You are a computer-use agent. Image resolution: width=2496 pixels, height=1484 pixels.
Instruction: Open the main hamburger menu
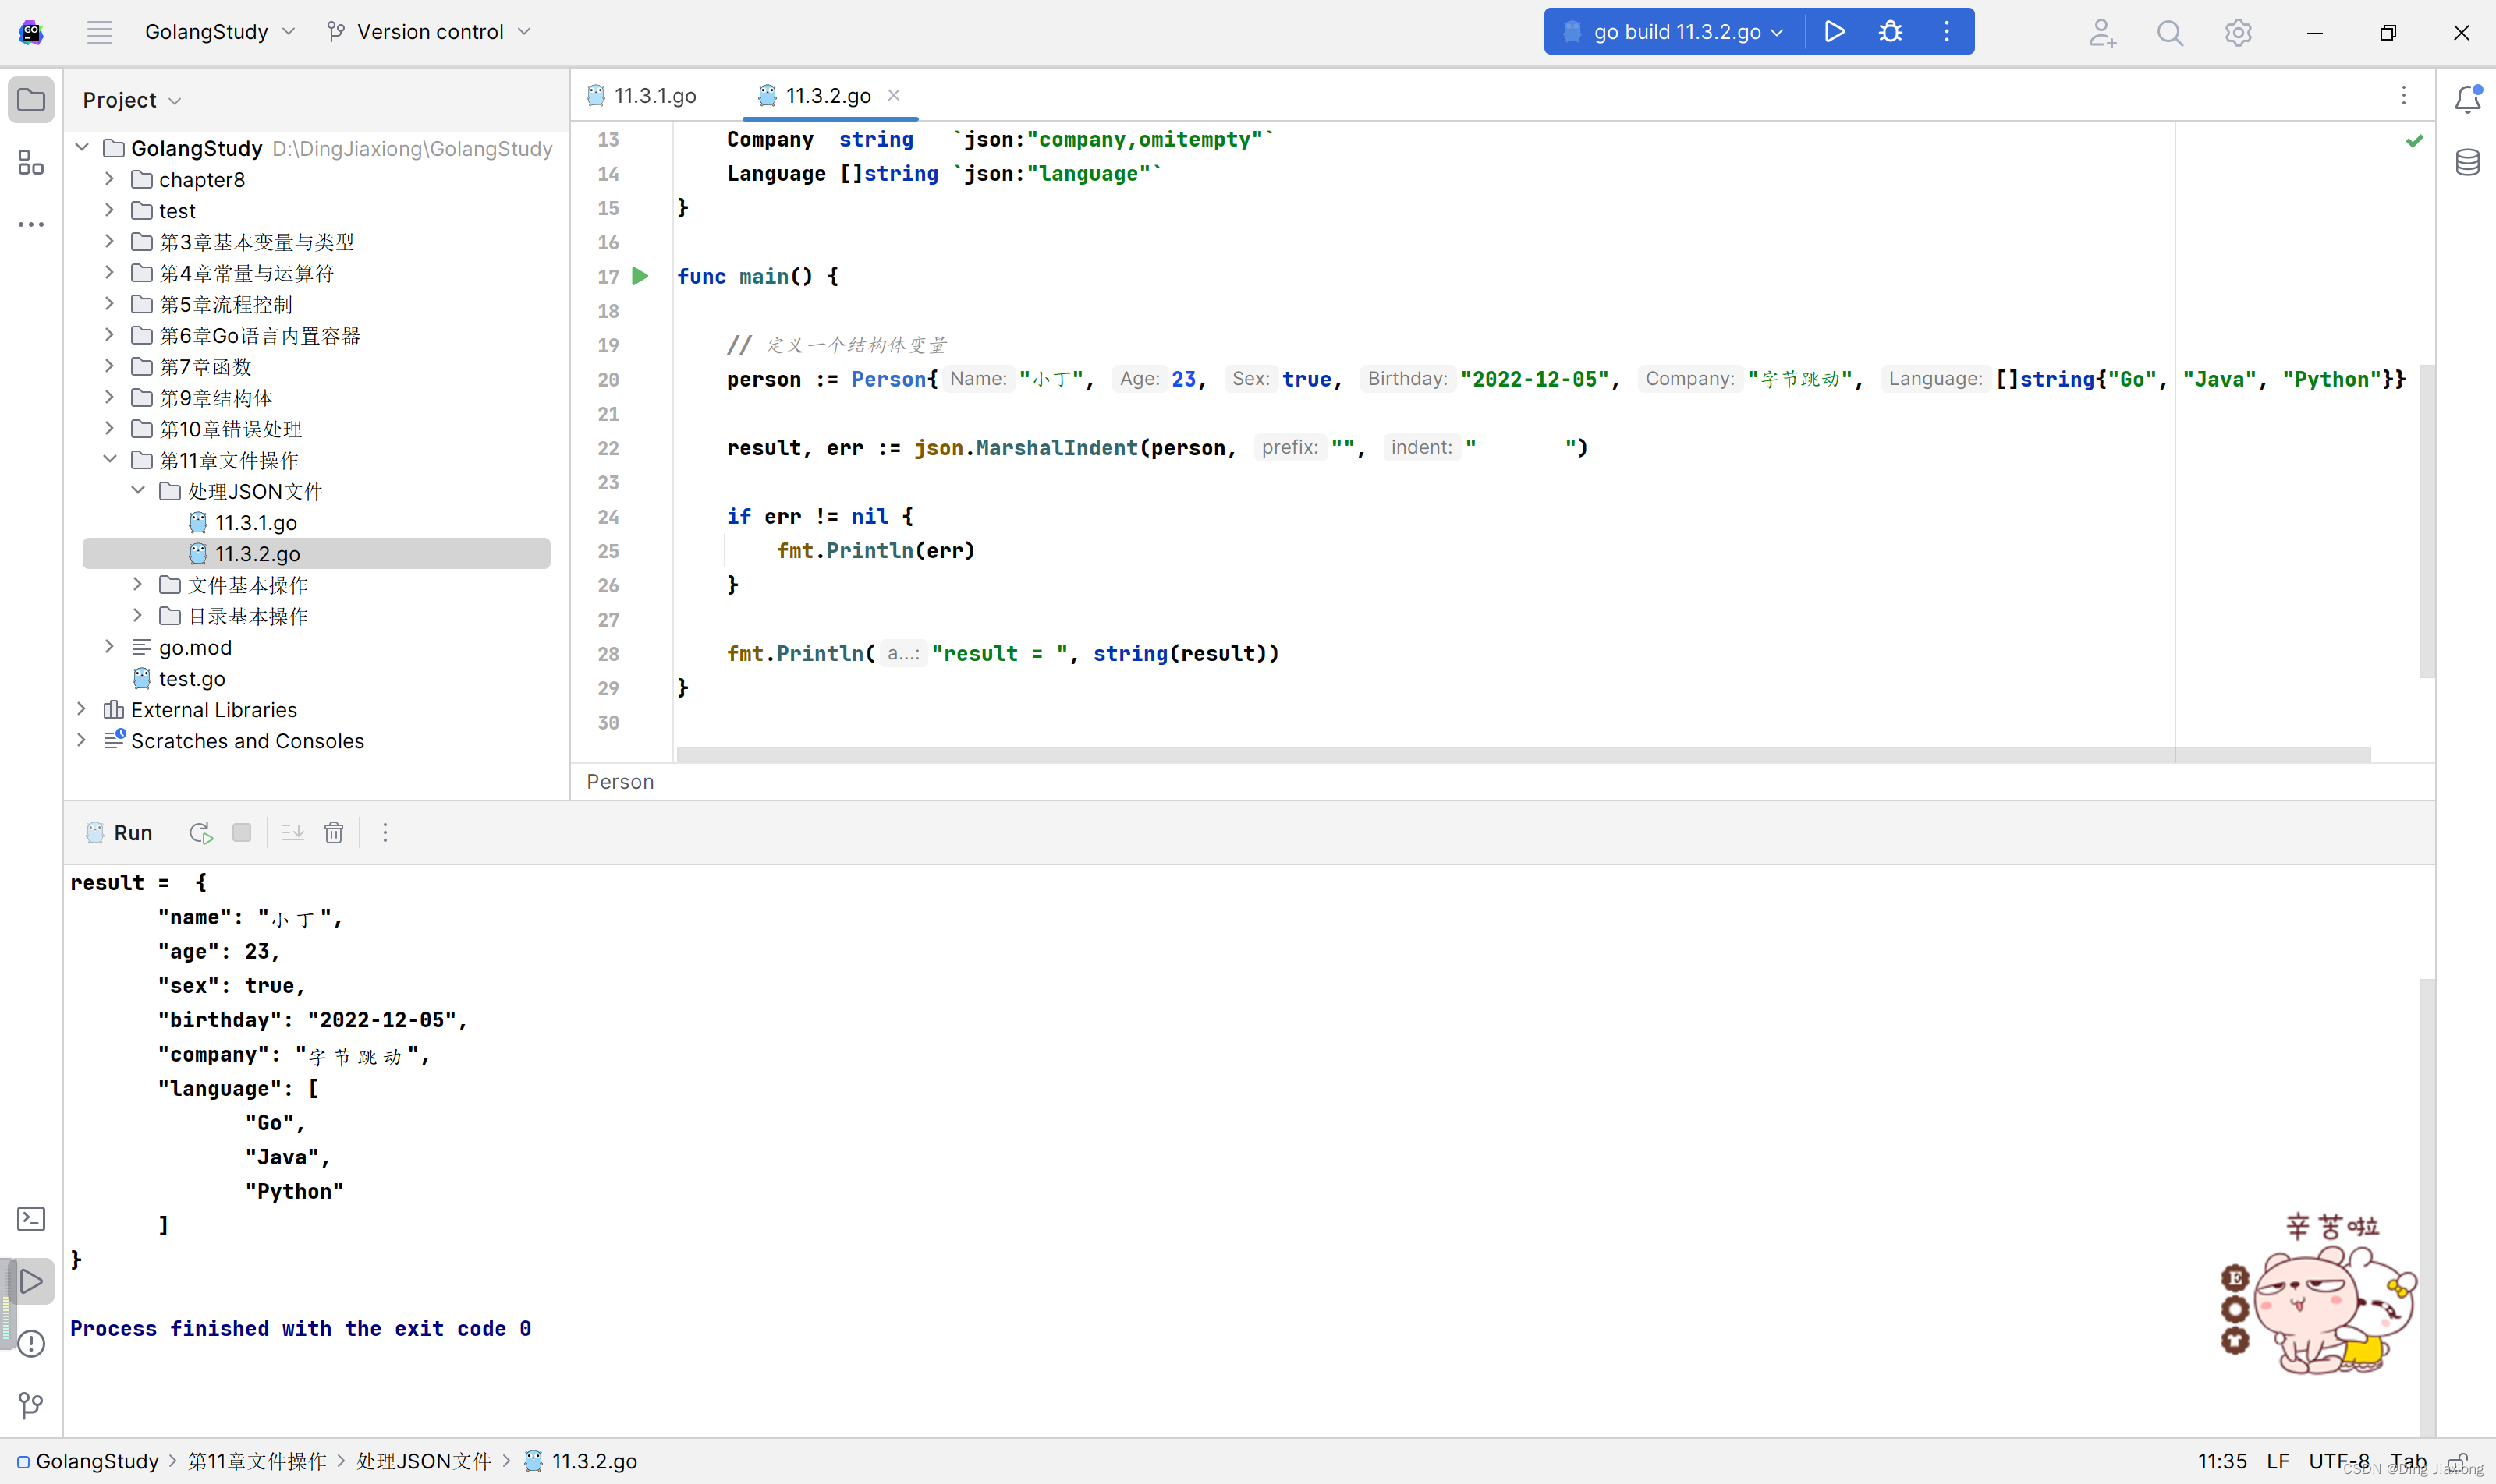pyautogui.click(x=99, y=32)
